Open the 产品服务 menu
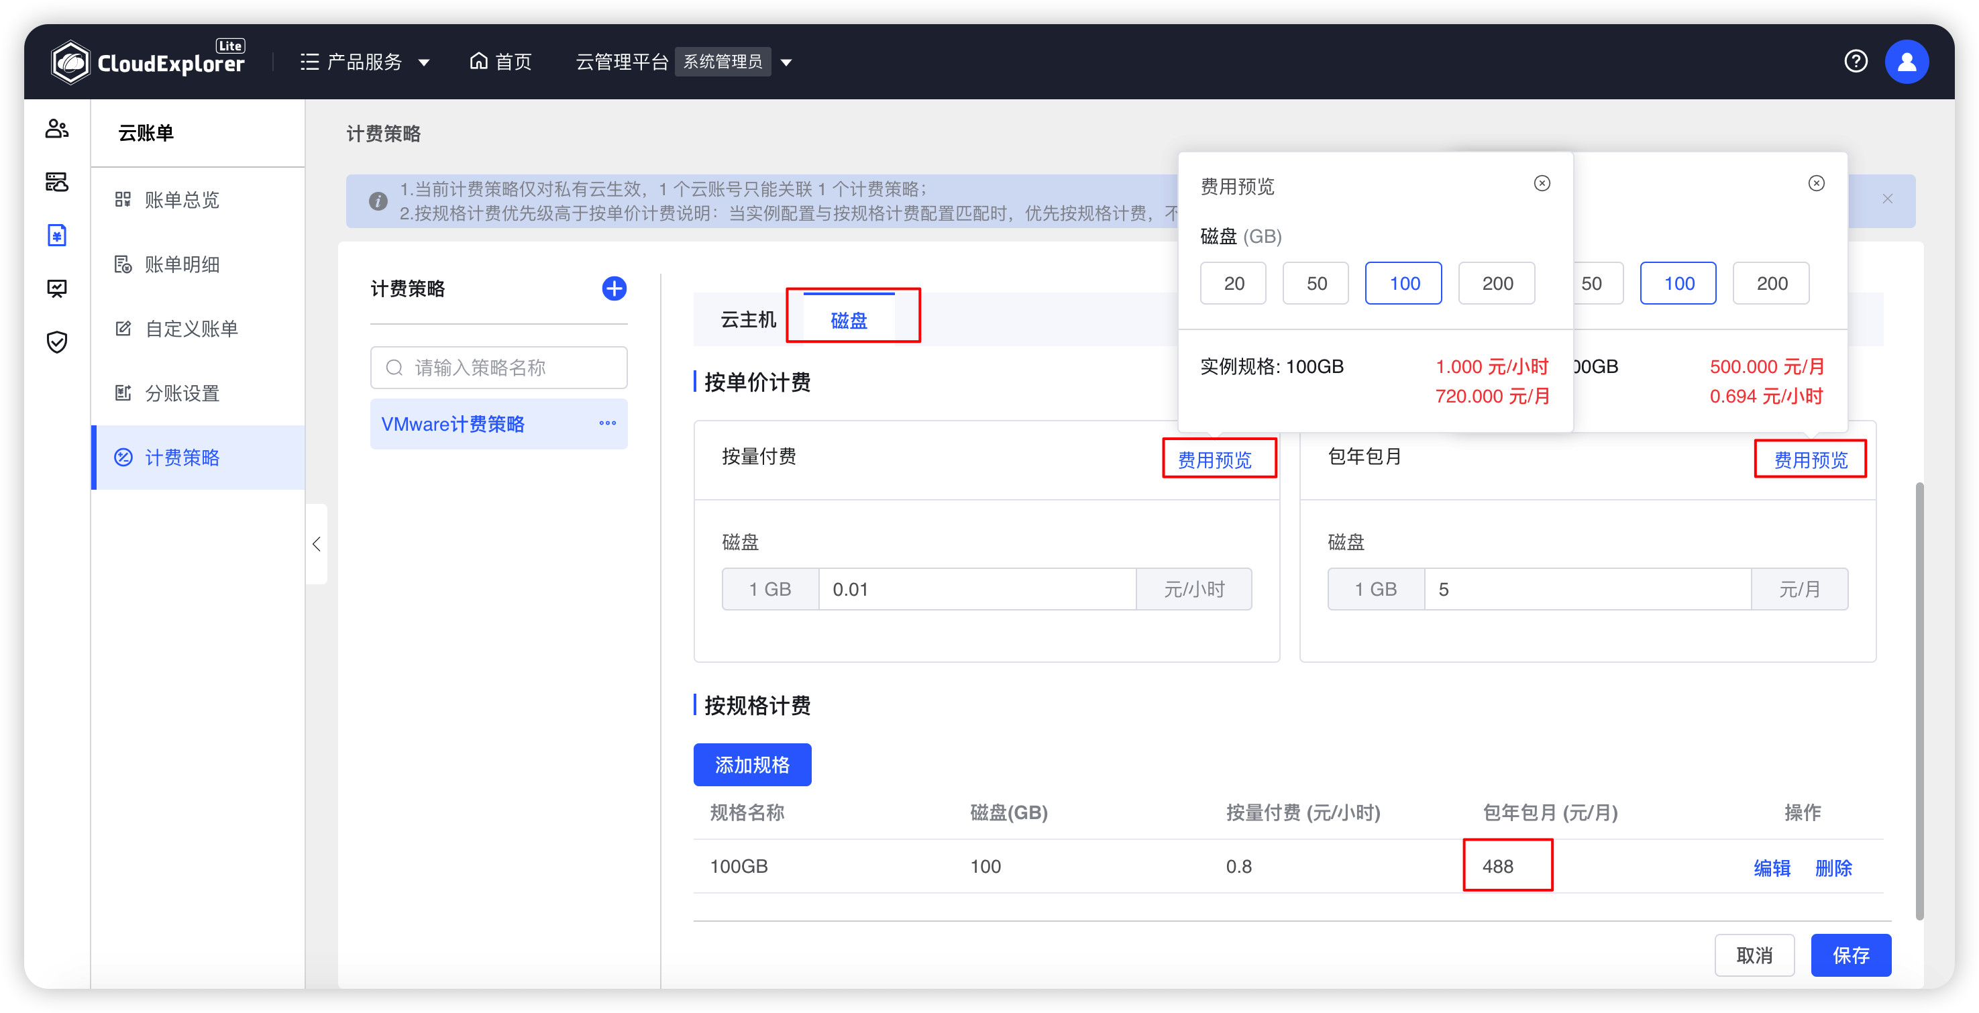The image size is (1979, 1013). pyautogui.click(x=364, y=62)
